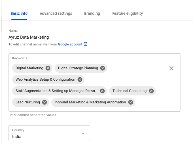Switch to the Advanced settings tab
Image resolution: width=193 pixels, height=144 pixels.
click(56, 13)
